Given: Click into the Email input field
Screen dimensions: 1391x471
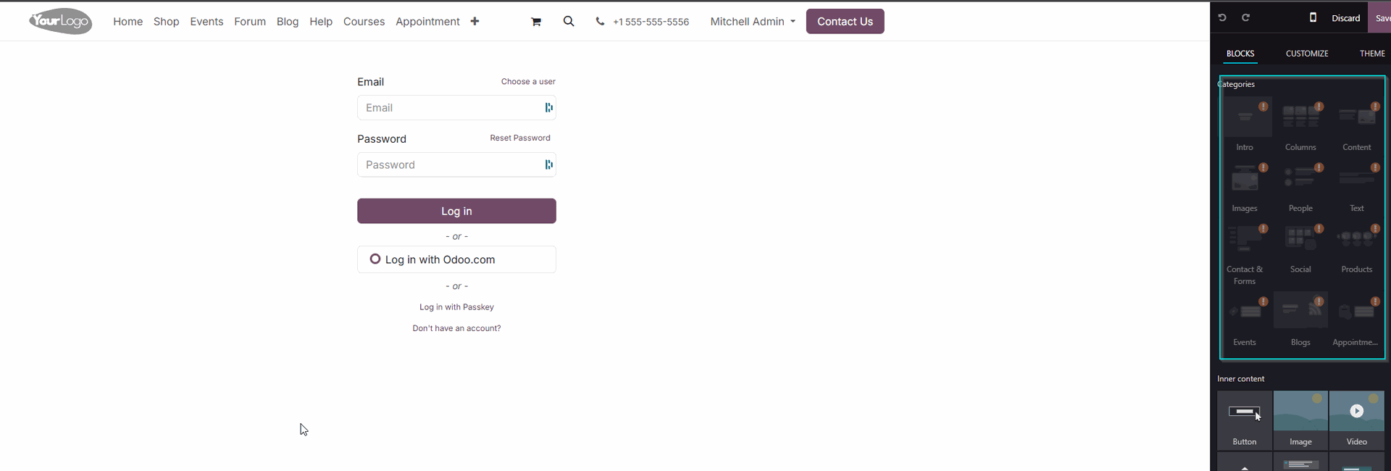Looking at the screenshot, I should coord(449,108).
